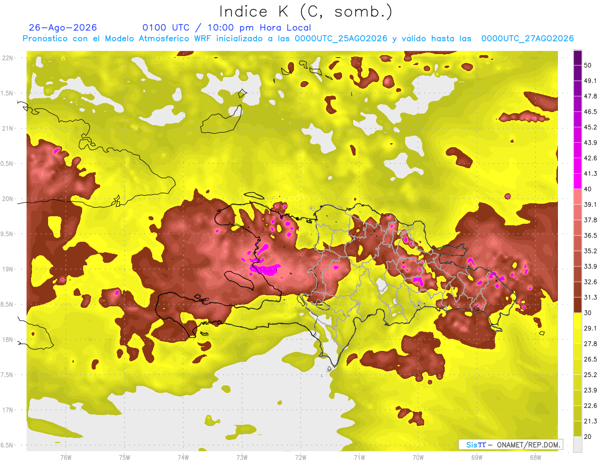Pick the gray colorbar segment below 20

click(x=577, y=444)
